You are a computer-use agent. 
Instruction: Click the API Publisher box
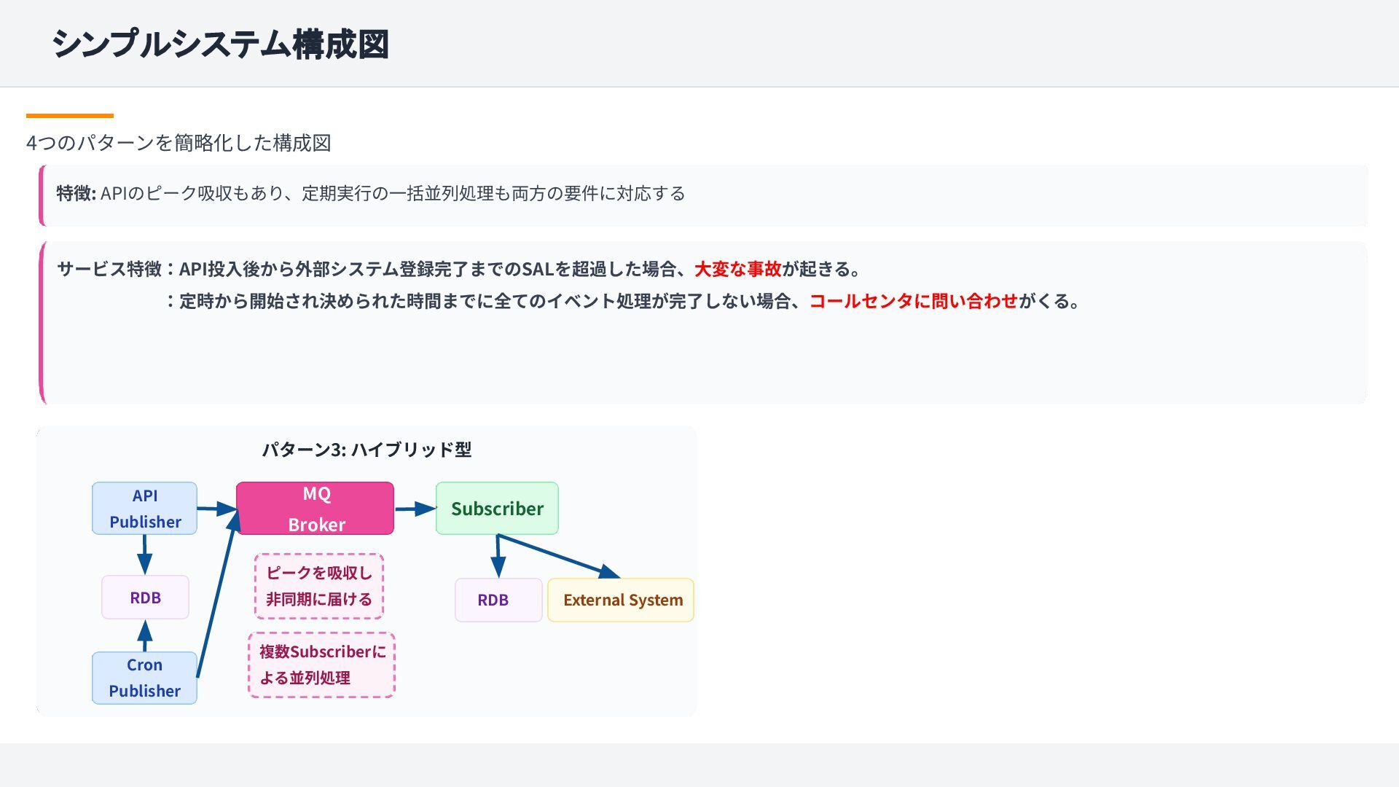144,508
